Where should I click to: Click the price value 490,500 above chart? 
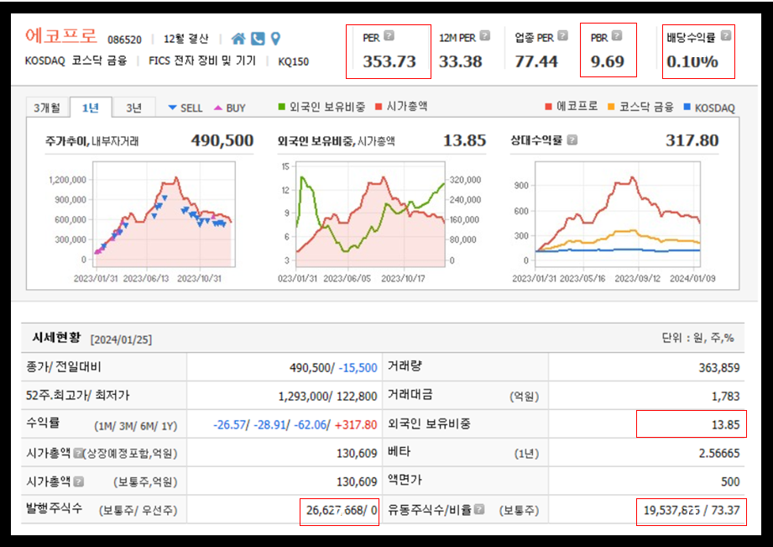tap(222, 140)
